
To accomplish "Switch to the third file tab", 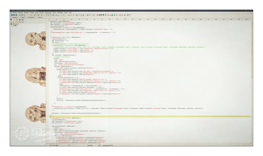I will click(31, 17).
